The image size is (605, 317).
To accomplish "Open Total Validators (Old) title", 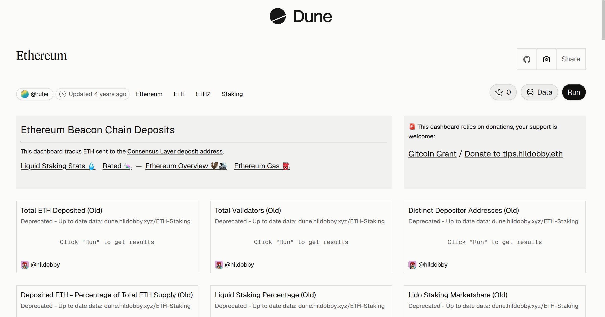I will point(248,211).
